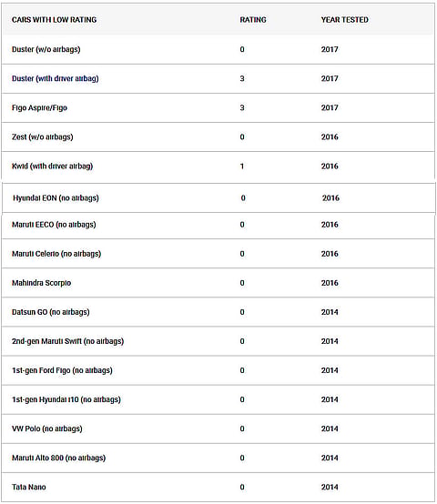Select the Mahindra Scorpio entry

(42, 283)
